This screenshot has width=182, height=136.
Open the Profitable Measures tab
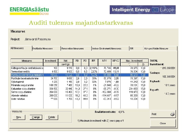click(46, 48)
